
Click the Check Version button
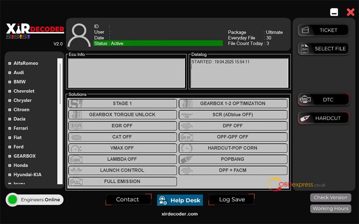[331, 197]
